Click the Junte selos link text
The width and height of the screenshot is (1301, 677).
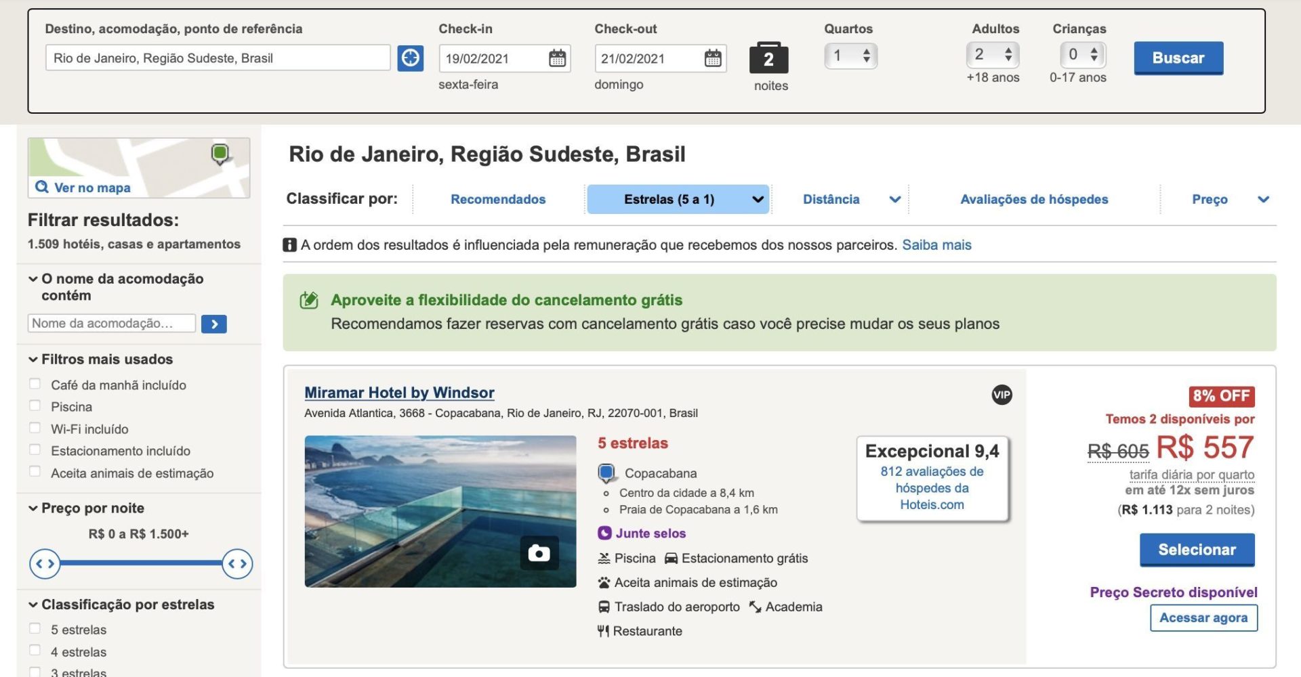[x=650, y=533]
